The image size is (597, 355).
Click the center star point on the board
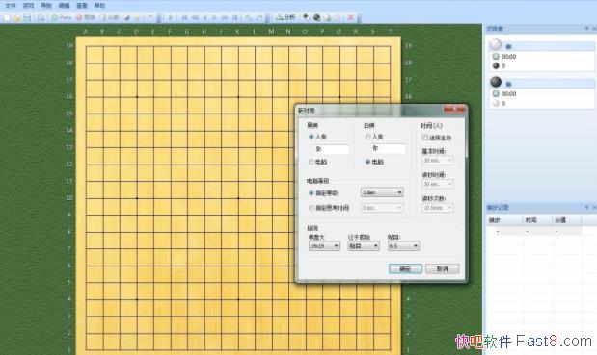(x=238, y=198)
